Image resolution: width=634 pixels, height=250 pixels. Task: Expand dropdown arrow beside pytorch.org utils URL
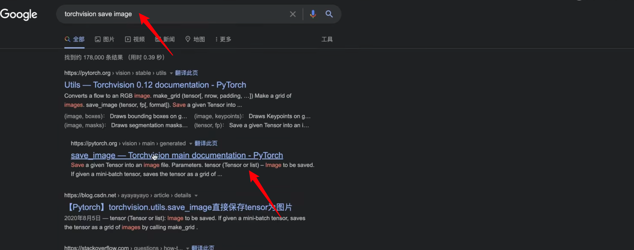pos(171,73)
